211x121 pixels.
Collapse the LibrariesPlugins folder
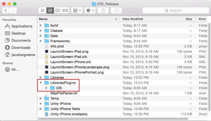point(41,83)
